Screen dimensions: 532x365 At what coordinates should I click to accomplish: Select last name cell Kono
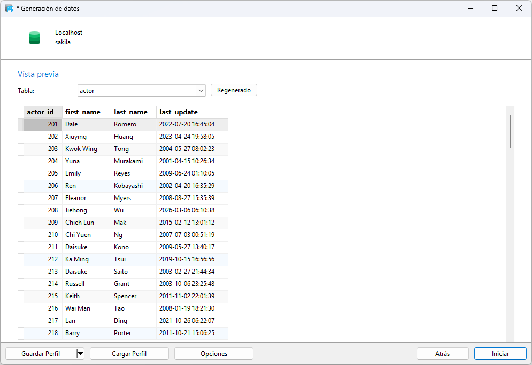[134, 247]
